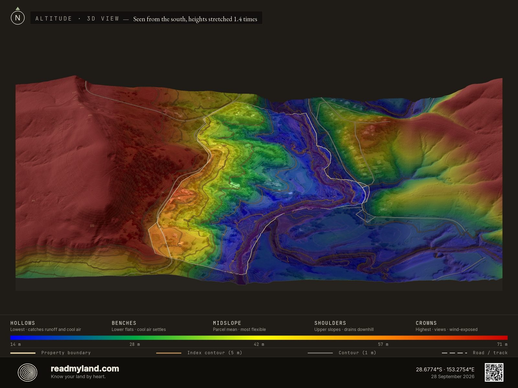Screen dimensions: 518x388
Task: Click the "71 m" elevation value
Action: [502, 344]
